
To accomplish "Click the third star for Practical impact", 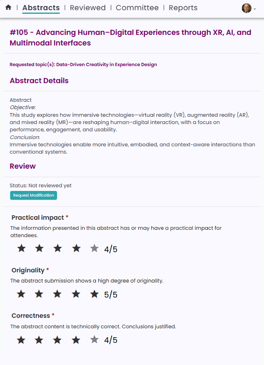I will (57, 248).
